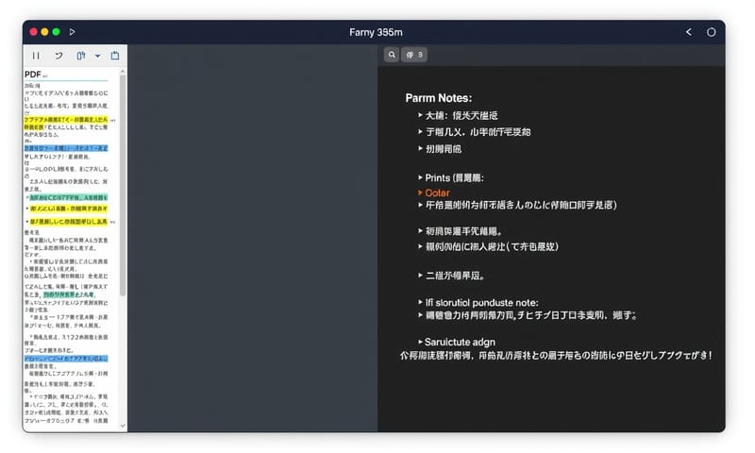Screen dimensions: 755x453
Task: Click the curved undo arrow icon
Action: 59,56
